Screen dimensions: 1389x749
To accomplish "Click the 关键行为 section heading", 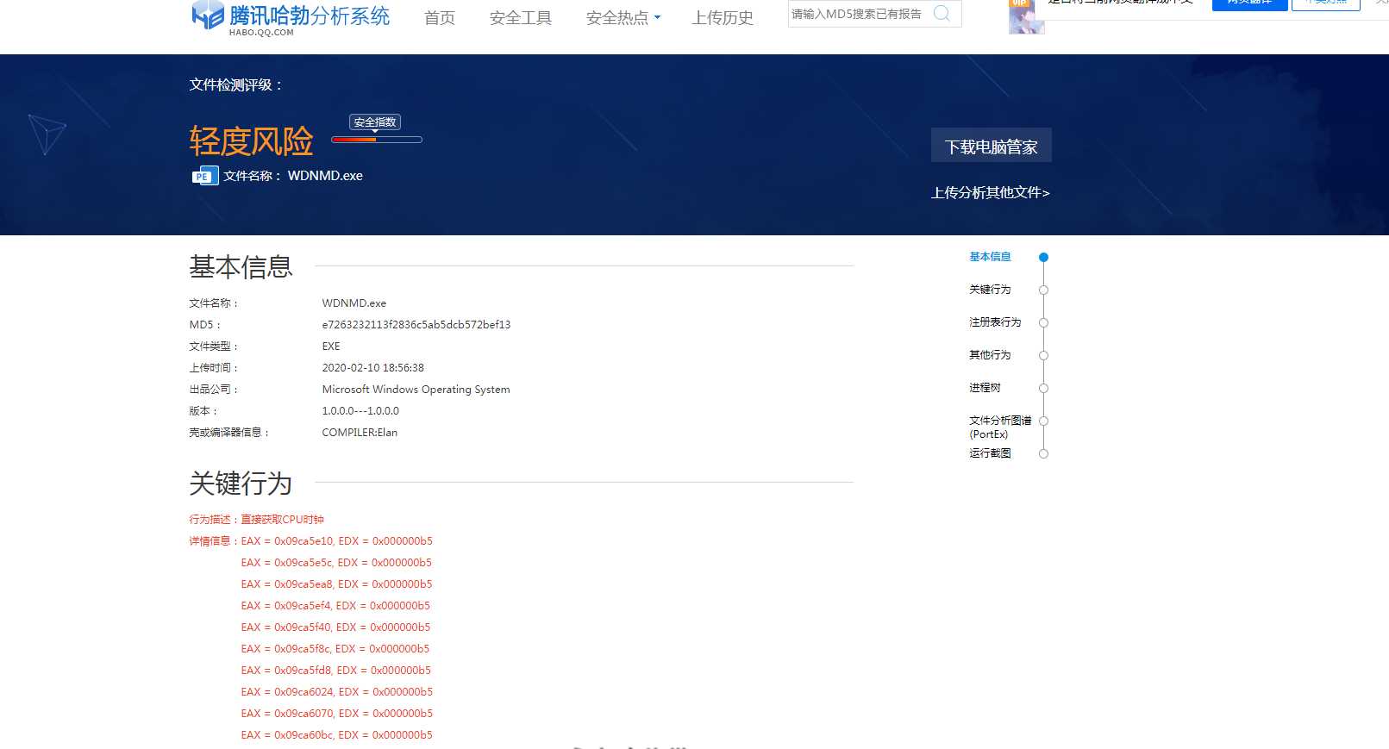I will coord(241,484).
